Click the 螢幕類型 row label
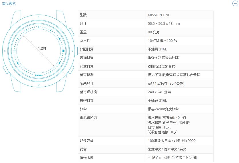Screen dimensions: 239x163 point(87,75)
